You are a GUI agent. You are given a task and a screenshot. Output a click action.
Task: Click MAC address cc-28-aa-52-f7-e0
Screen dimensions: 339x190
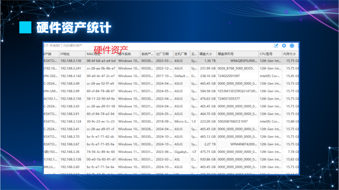coord(100,83)
